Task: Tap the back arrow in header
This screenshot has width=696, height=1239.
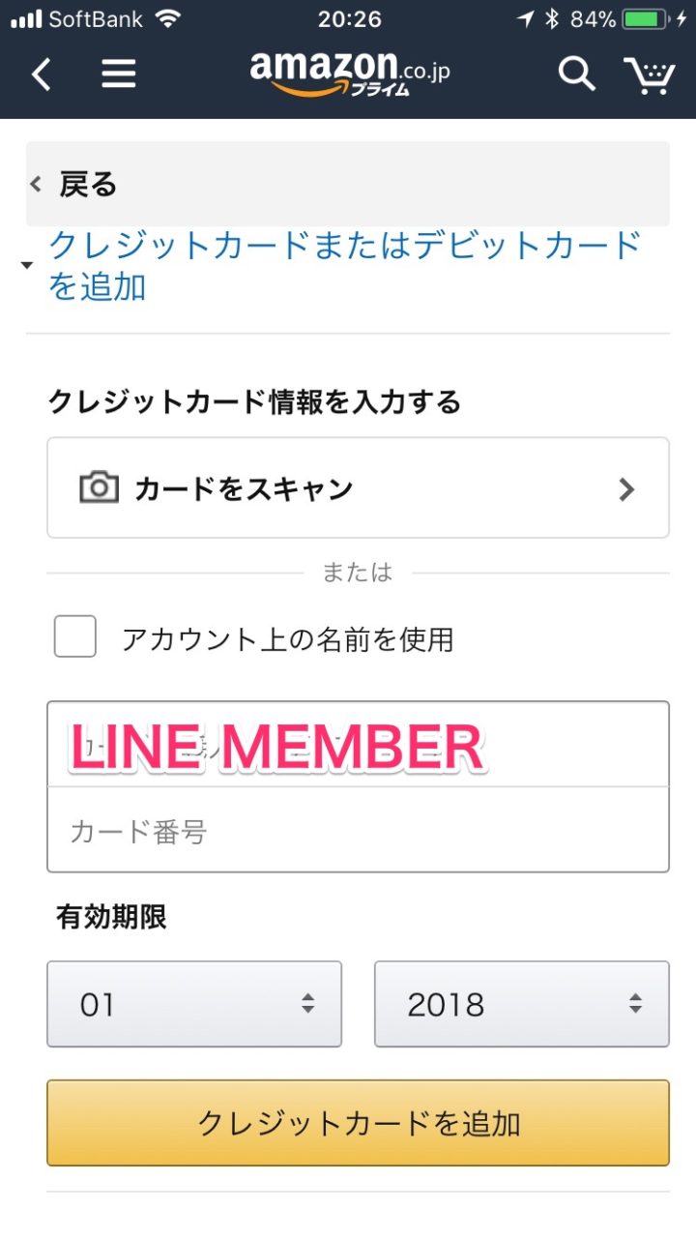Action: click(x=41, y=74)
